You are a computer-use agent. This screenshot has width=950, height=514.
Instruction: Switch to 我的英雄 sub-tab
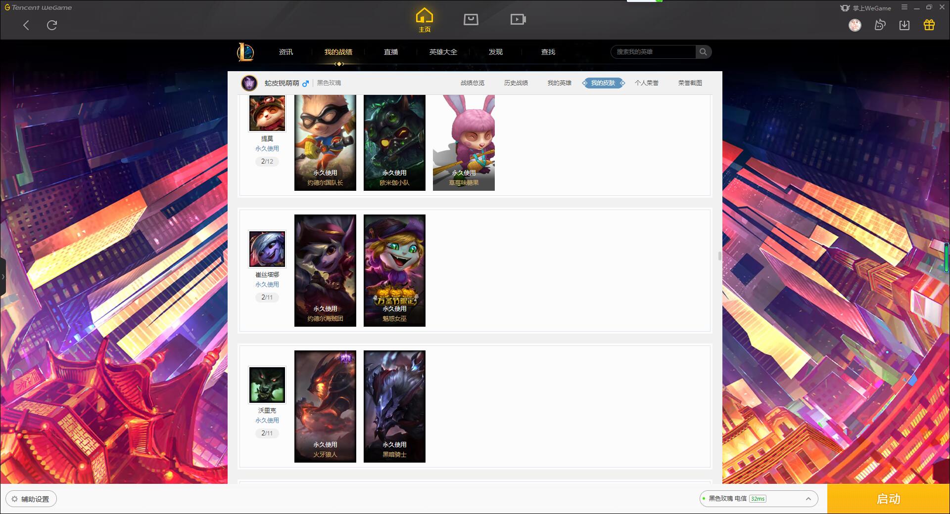(560, 83)
